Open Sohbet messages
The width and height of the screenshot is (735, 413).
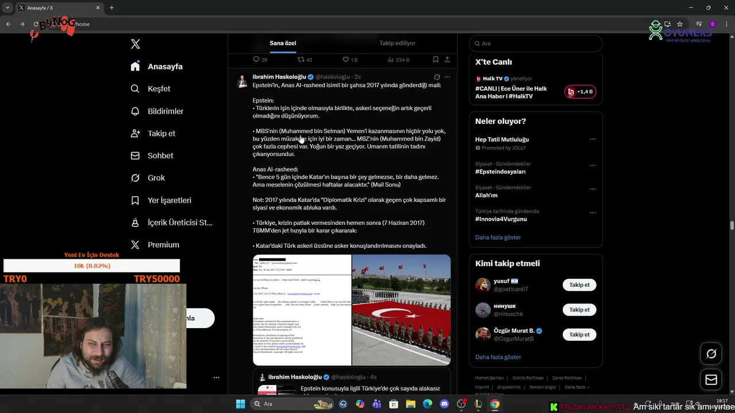[152, 155]
